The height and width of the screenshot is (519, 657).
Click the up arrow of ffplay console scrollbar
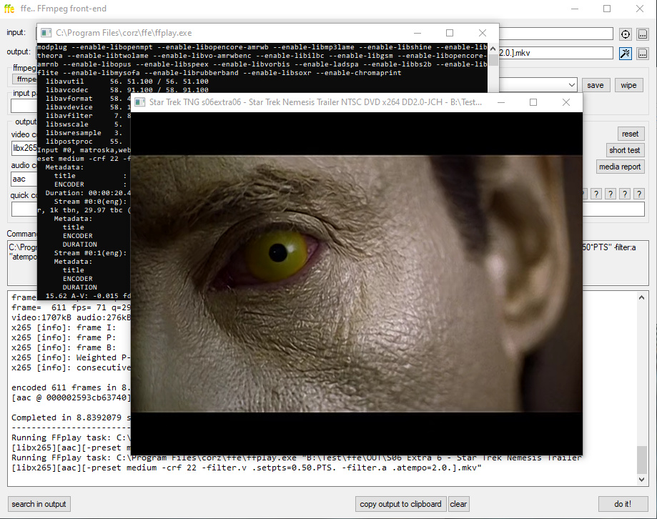493,49
